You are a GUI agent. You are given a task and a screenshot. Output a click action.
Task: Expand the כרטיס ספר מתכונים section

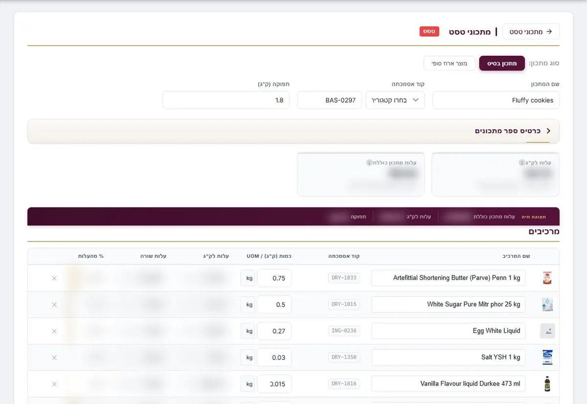click(293, 131)
